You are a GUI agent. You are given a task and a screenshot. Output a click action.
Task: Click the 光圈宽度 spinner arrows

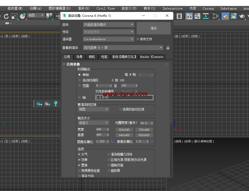click(x=152, y=123)
